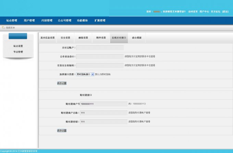233x153 pixels.
Task: Select the 公众号管理 menu item
Action: (x=65, y=21)
